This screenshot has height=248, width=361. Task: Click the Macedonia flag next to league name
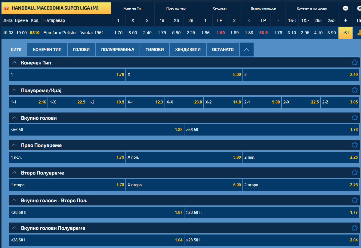(6, 8)
